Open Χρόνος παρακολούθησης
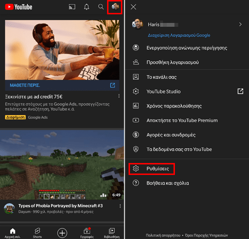Viewport: 249px width, 239px height. [x=174, y=106]
